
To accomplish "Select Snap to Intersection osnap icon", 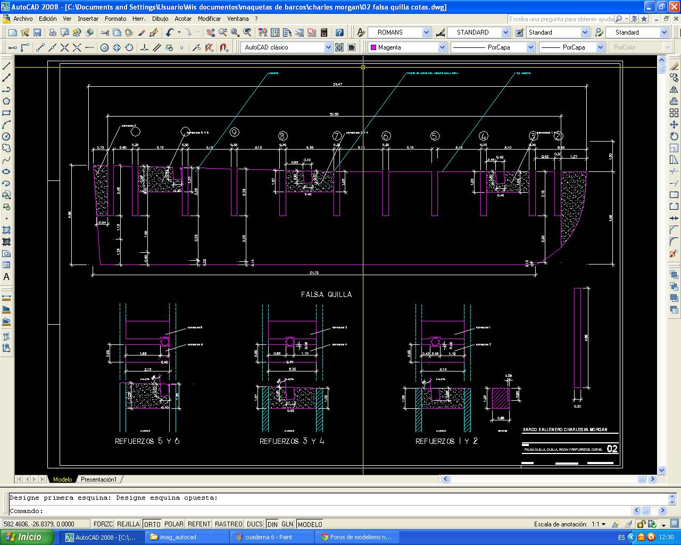I will click(x=65, y=47).
